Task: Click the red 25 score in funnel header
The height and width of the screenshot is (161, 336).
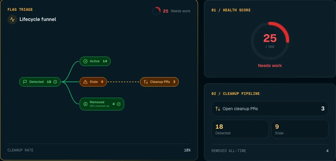Action: (166, 11)
